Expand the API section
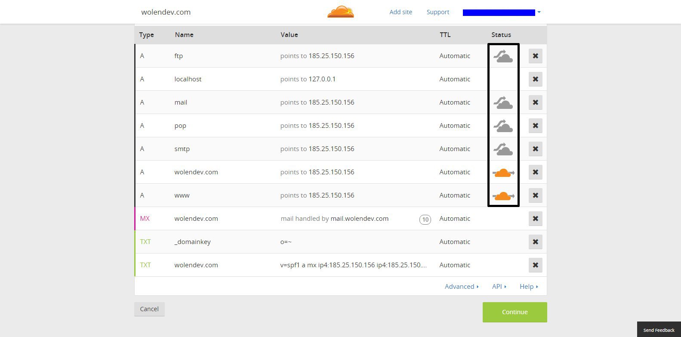This screenshot has height=337, width=681. 499,287
